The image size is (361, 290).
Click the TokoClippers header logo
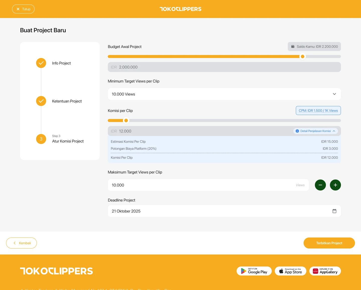[180, 9]
